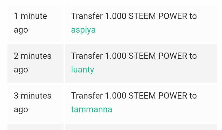222x130 pixels.
Task: Click STEEM POWER text in the tammanna row
Action: (x=158, y=95)
